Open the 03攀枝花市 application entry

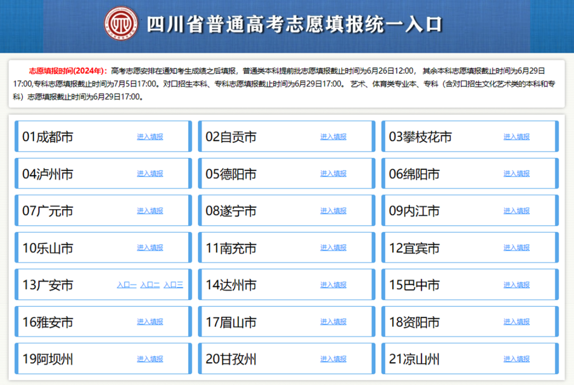516,136
